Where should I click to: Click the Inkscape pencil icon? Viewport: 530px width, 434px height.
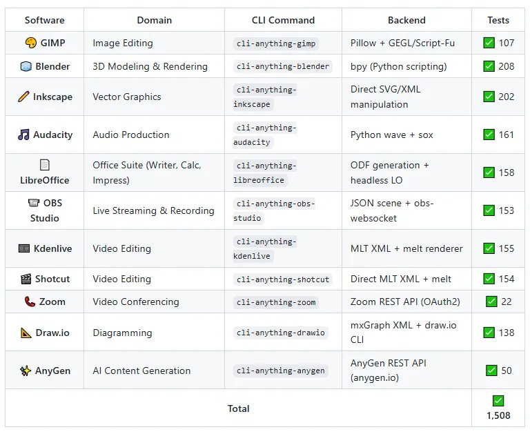click(23, 97)
